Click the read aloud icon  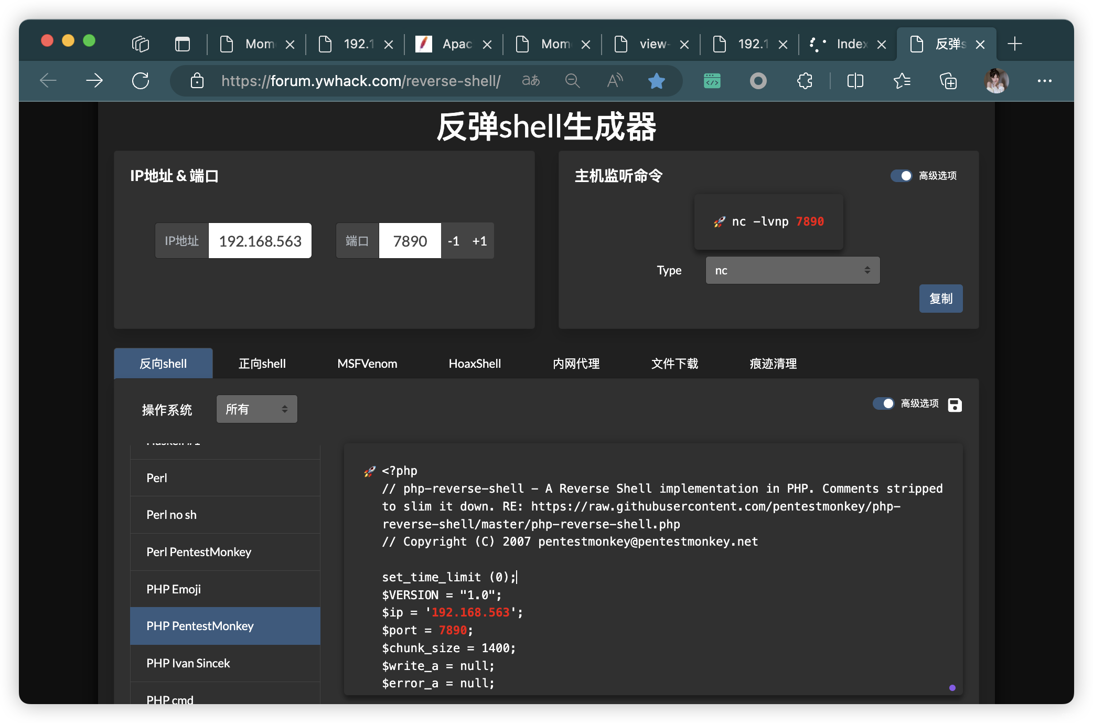click(614, 81)
